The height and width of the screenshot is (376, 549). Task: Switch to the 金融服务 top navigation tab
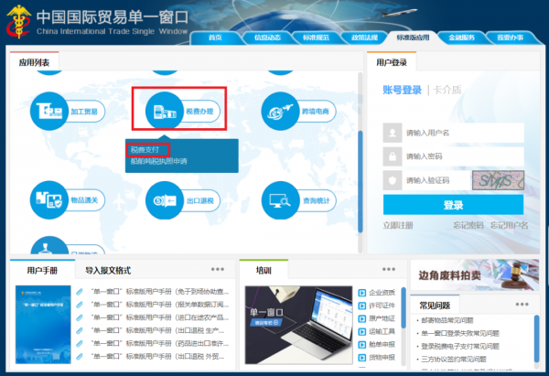tap(461, 38)
